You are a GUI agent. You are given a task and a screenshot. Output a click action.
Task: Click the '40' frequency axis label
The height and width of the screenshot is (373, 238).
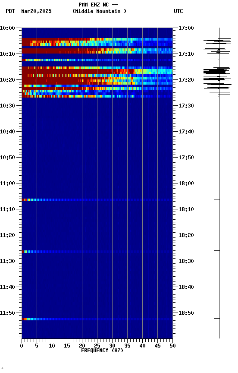point(142,346)
